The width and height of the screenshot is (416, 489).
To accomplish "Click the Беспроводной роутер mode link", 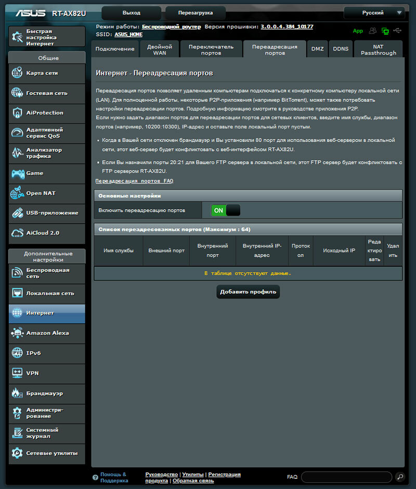I will tap(171, 27).
